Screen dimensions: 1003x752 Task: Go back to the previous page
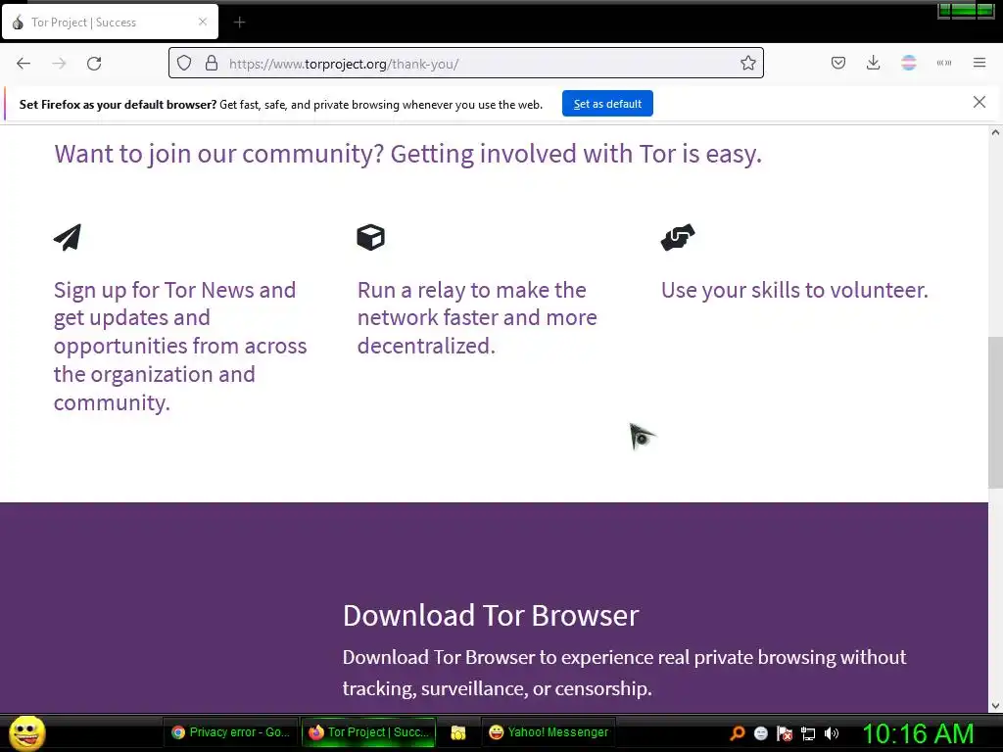pos(24,64)
